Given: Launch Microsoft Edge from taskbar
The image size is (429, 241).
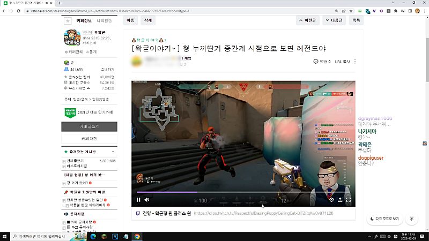Looking at the screenshot, I should tap(93, 236).
